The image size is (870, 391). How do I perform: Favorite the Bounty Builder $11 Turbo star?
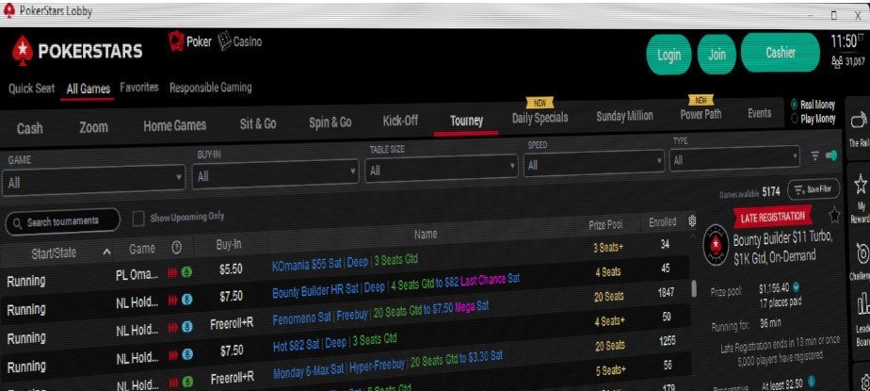point(834,215)
